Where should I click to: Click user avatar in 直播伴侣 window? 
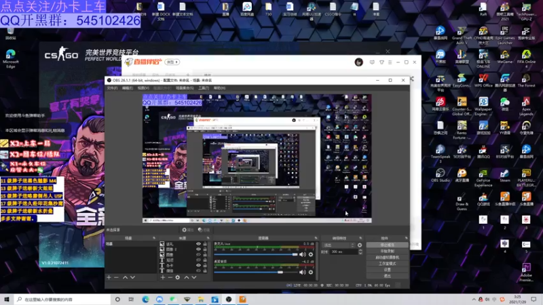tap(359, 62)
